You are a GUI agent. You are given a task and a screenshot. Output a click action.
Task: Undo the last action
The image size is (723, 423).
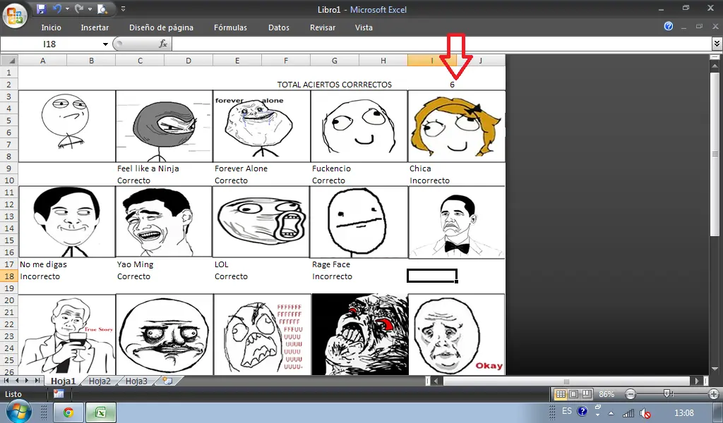coord(57,8)
